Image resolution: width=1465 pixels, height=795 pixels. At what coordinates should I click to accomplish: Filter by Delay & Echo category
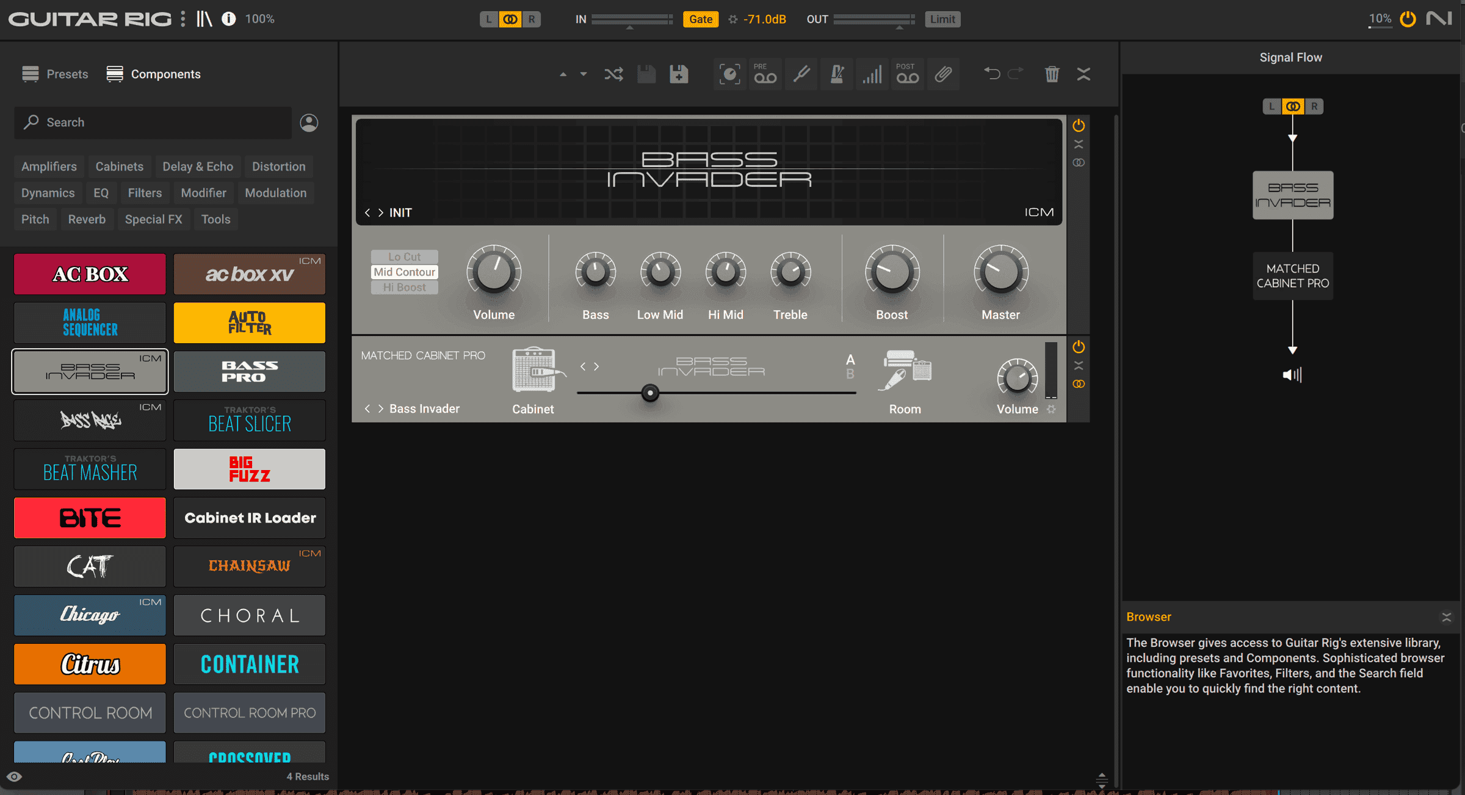(198, 166)
